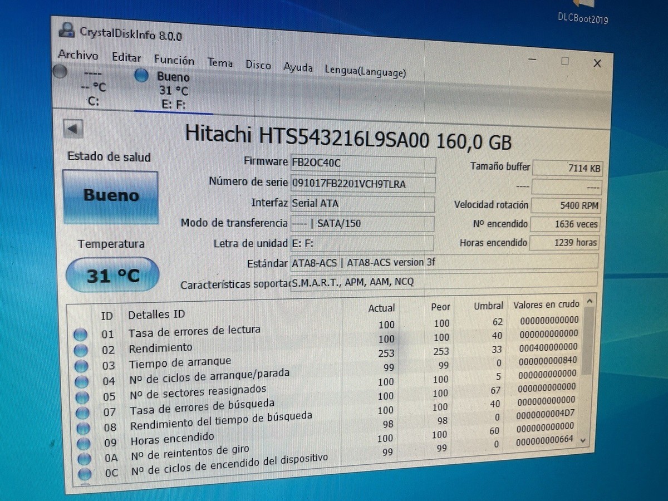Open the Función menu
This screenshot has width=668, height=501.
175,60
